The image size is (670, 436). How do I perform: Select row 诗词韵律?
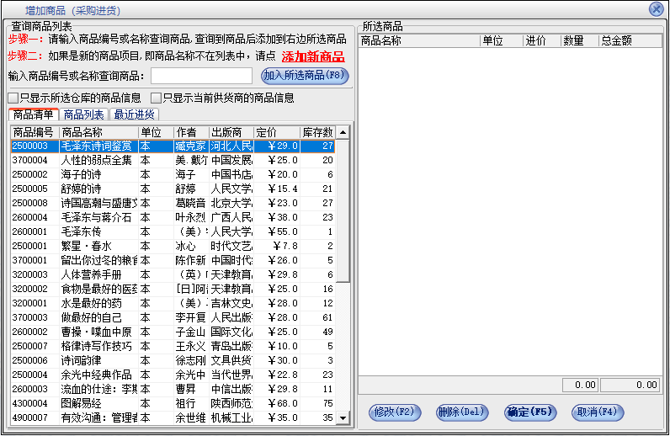tap(173, 361)
